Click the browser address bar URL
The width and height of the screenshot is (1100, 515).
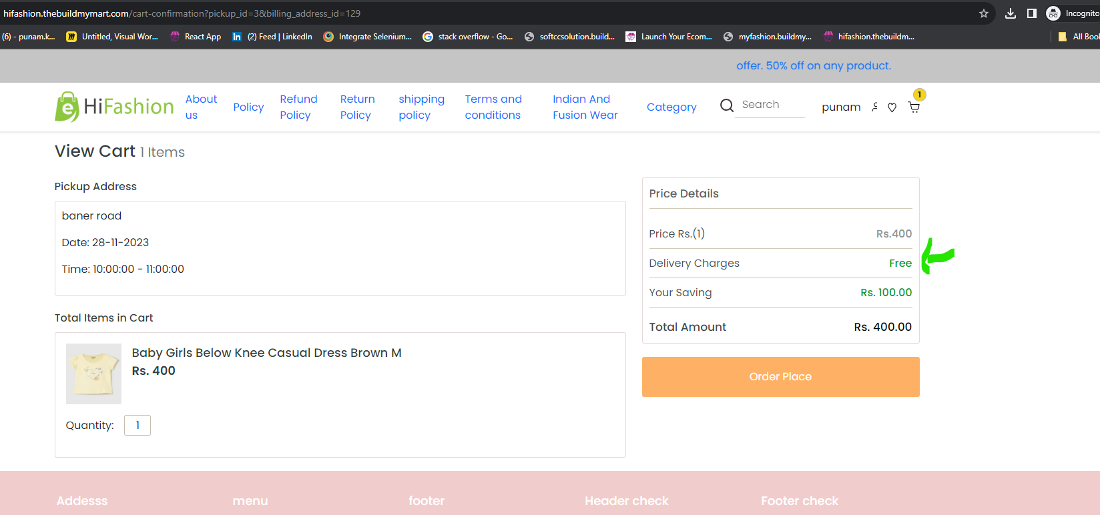tap(182, 13)
